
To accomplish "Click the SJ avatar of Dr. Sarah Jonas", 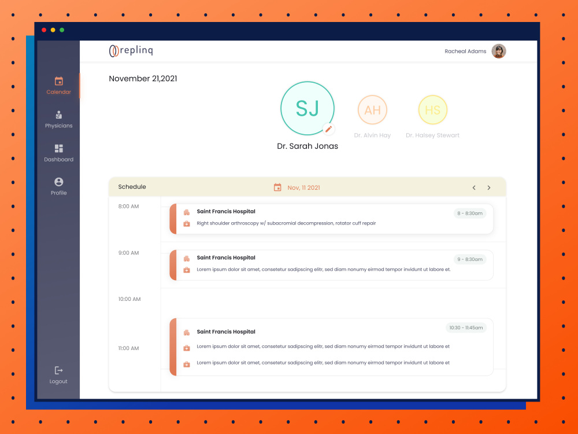I will pos(307,108).
